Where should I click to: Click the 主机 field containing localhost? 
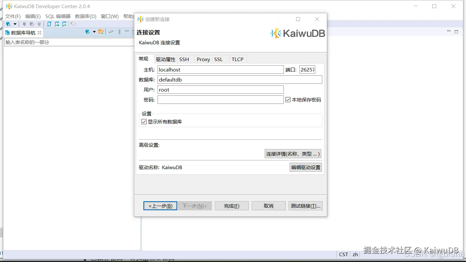coord(221,70)
